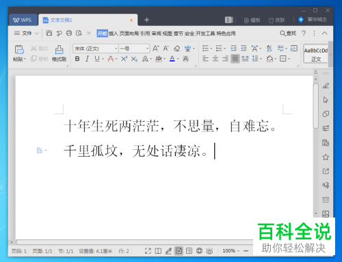Click the pen icon in right sidebar
Image resolution: width=342 pixels, height=262 pixels.
[326, 86]
